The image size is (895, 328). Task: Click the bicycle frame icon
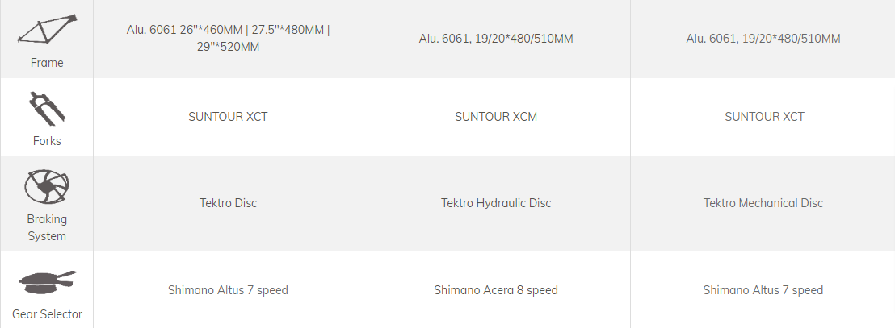point(47,28)
